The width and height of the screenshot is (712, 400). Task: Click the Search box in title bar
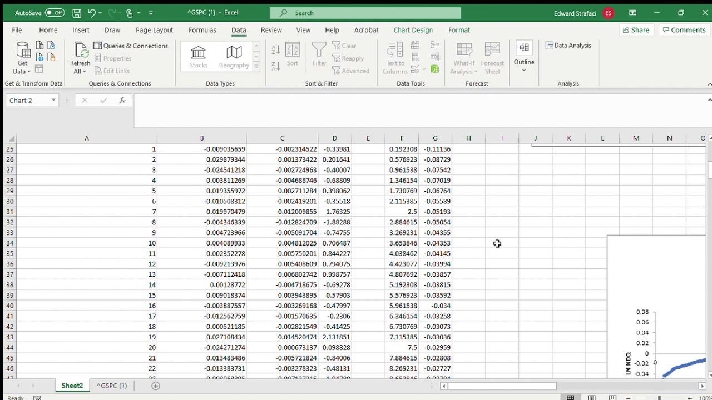(365, 13)
